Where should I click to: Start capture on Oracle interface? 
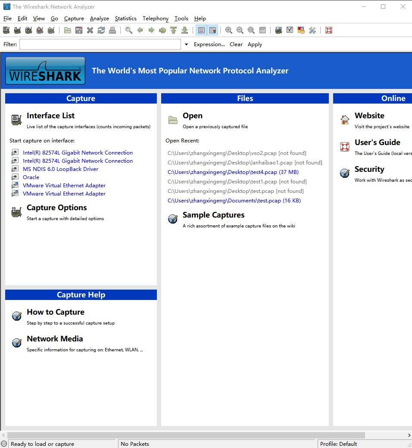click(31, 177)
